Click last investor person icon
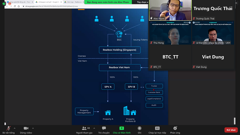 [x=142, y=19]
